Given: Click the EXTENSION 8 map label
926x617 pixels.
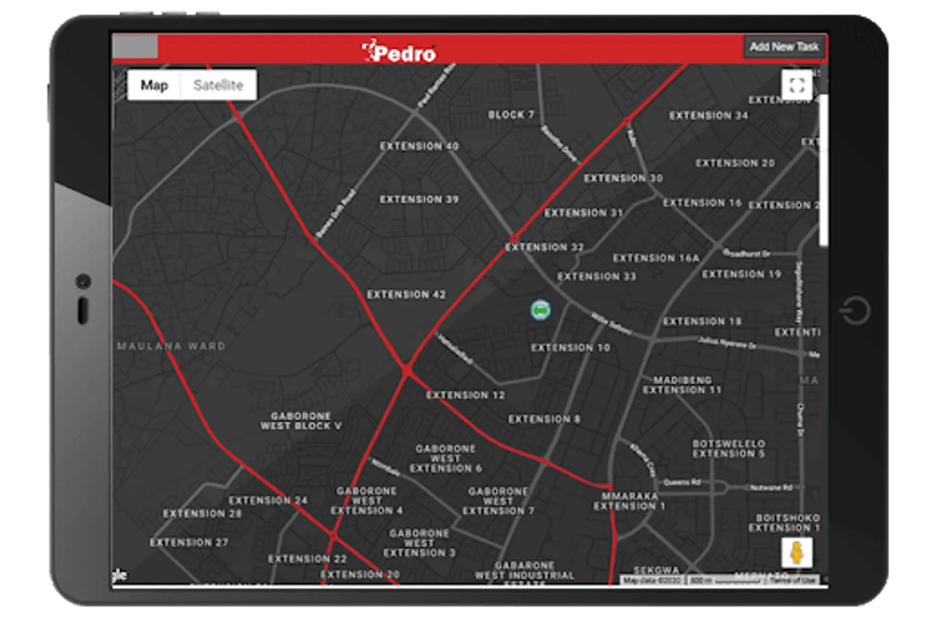Looking at the screenshot, I should pos(544,419).
